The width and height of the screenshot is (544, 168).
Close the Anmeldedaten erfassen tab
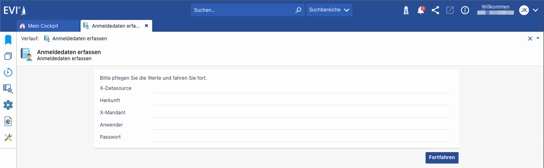(146, 26)
